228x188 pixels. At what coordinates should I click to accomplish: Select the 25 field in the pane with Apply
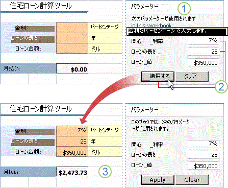point(204,155)
